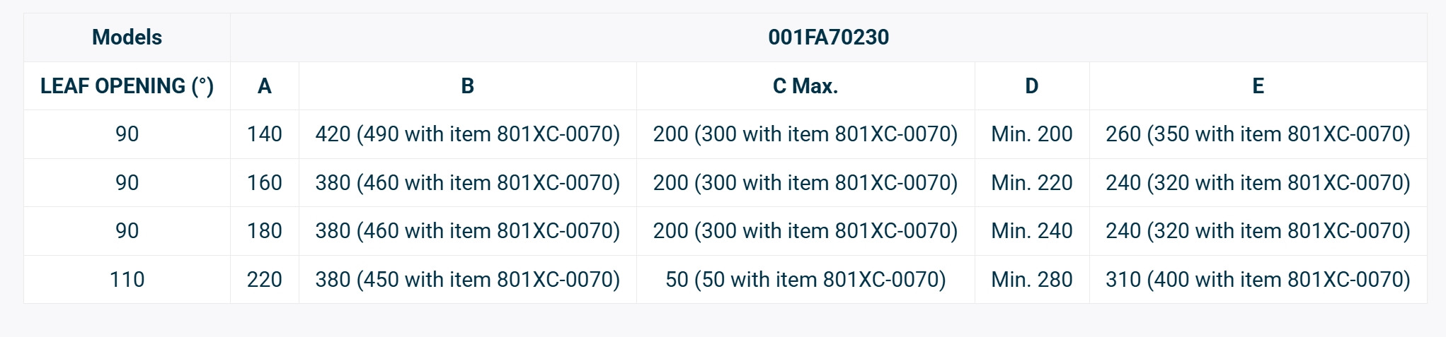The width and height of the screenshot is (1446, 337).
Task: Select the 260 (350 with item) cell
Action: (x=1257, y=134)
